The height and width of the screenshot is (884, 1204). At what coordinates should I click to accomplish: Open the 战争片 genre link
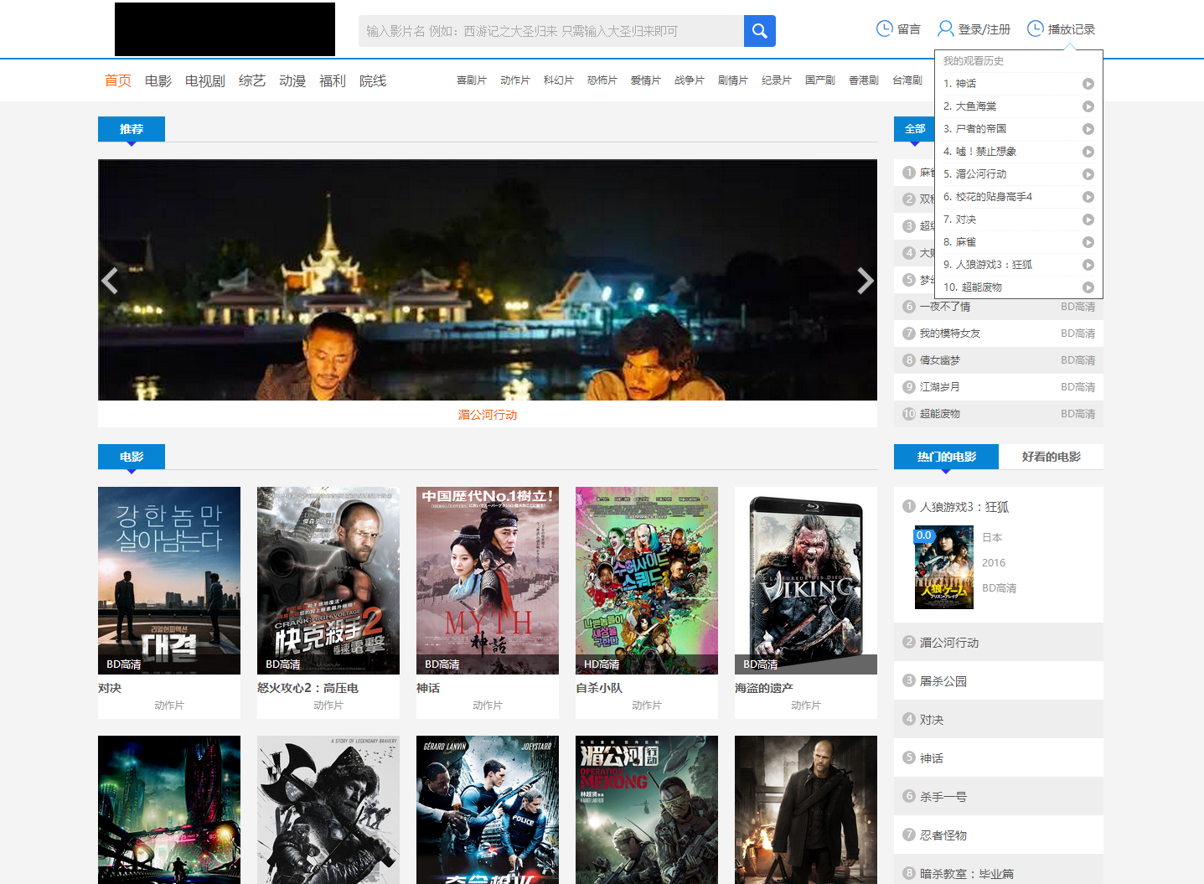(690, 80)
